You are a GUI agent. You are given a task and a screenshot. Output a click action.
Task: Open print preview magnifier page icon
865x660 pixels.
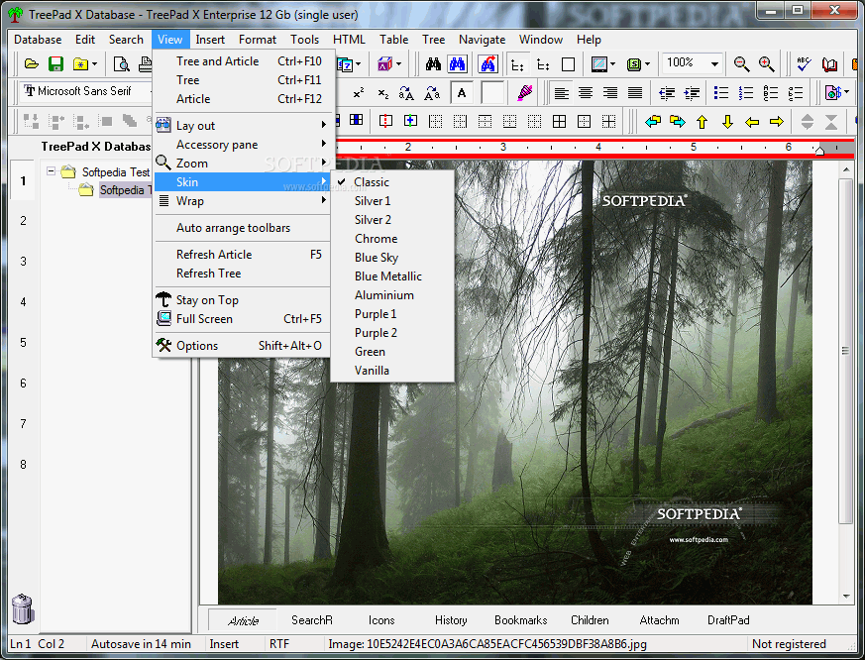tap(121, 64)
